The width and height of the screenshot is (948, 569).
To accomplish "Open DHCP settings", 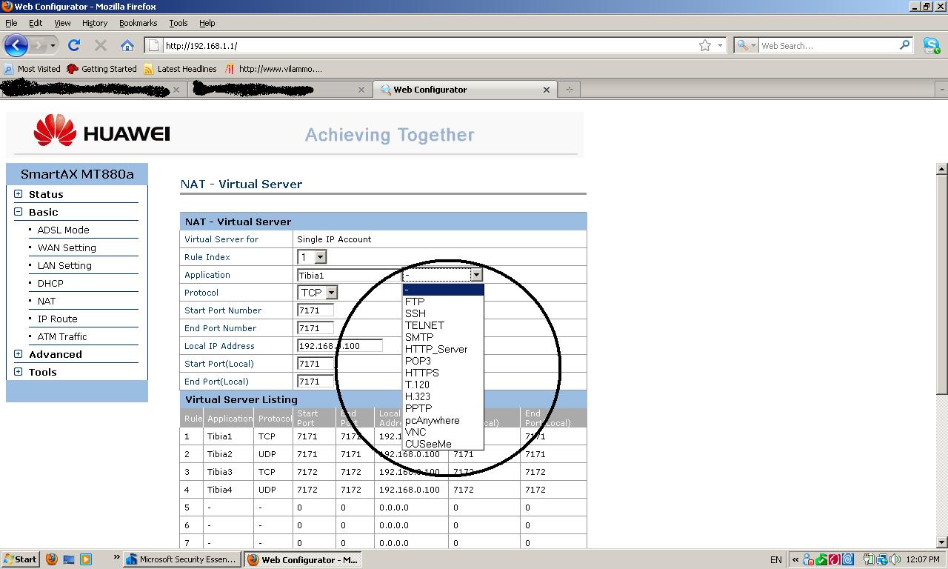I will [x=50, y=283].
